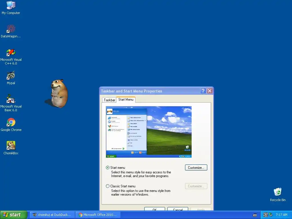Click the Start menu preview image
Image resolution: width=292 pixels, height=219 pixels.
(x=149, y=132)
